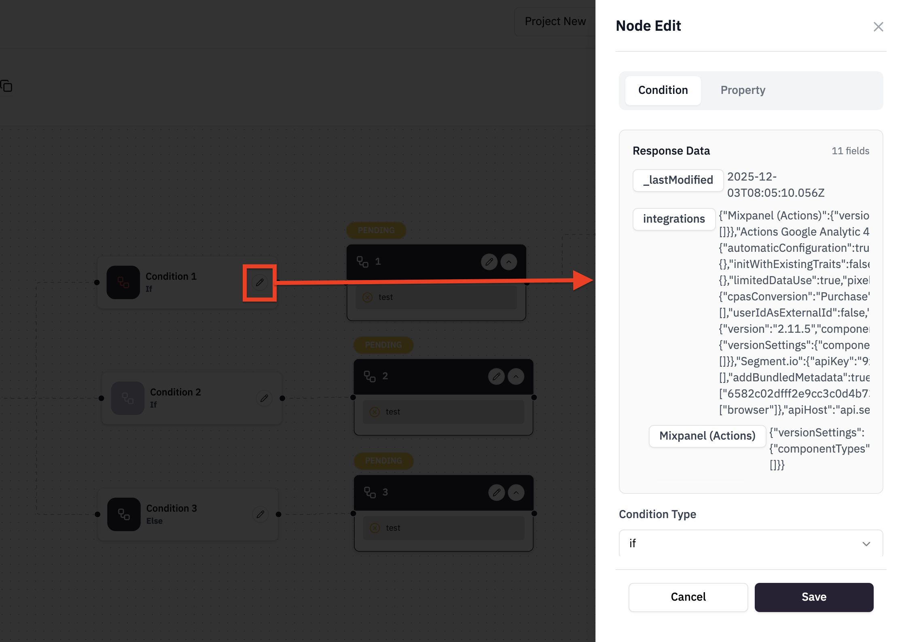Click the pencil edit icon on Condition 3
The height and width of the screenshot is (642, 902).
pyautogui.click(x=260, y=514)
